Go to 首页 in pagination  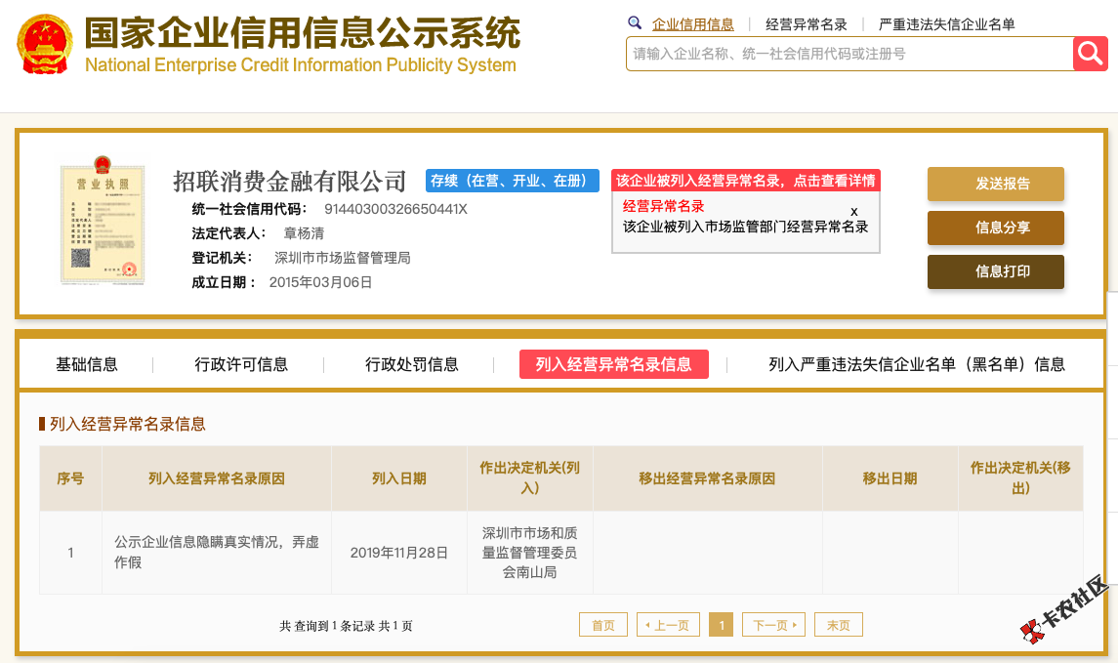pos(603,625)
